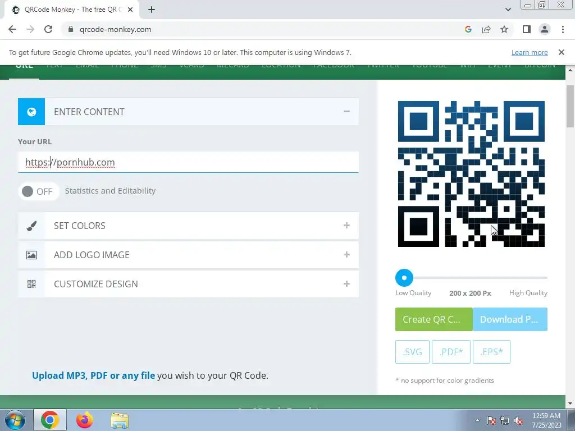Launch Firefox from the taskbar
The image size is (575, 431).
click(84, 420)
